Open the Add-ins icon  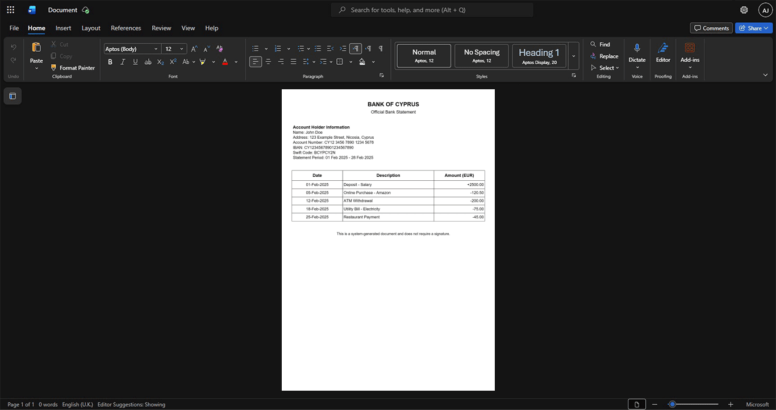coord(690,48)
